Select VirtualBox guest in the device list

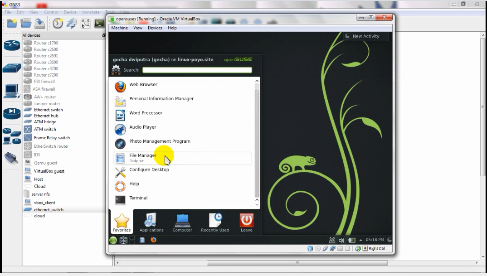tap(49, 171)
